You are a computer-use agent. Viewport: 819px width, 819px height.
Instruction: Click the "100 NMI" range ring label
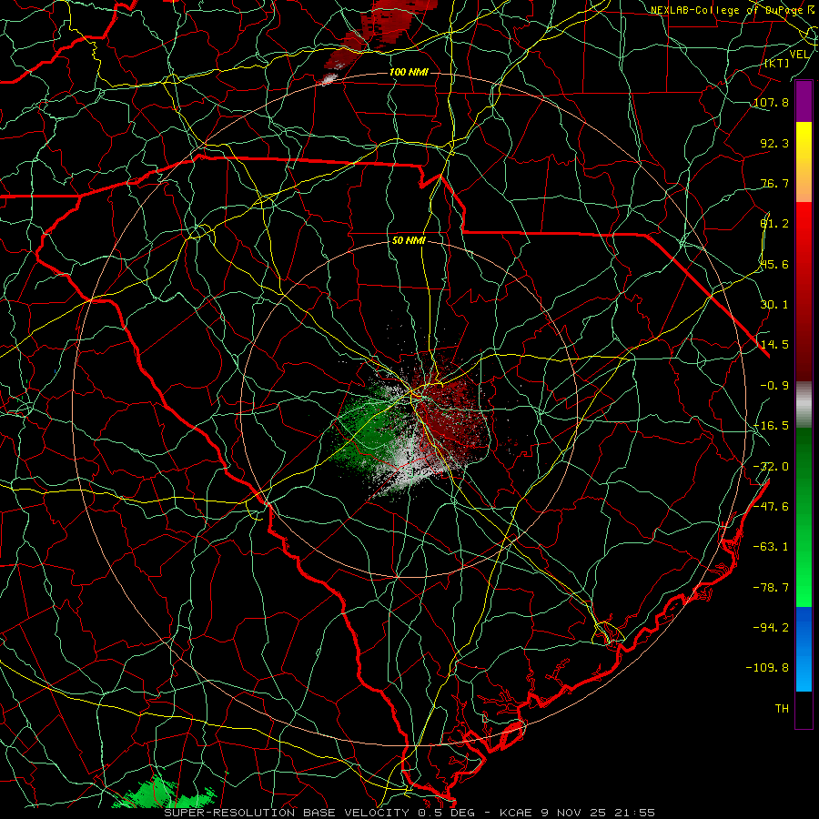coord(409,72)
